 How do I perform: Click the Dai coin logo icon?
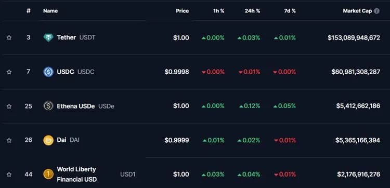[x=48, y=140]
